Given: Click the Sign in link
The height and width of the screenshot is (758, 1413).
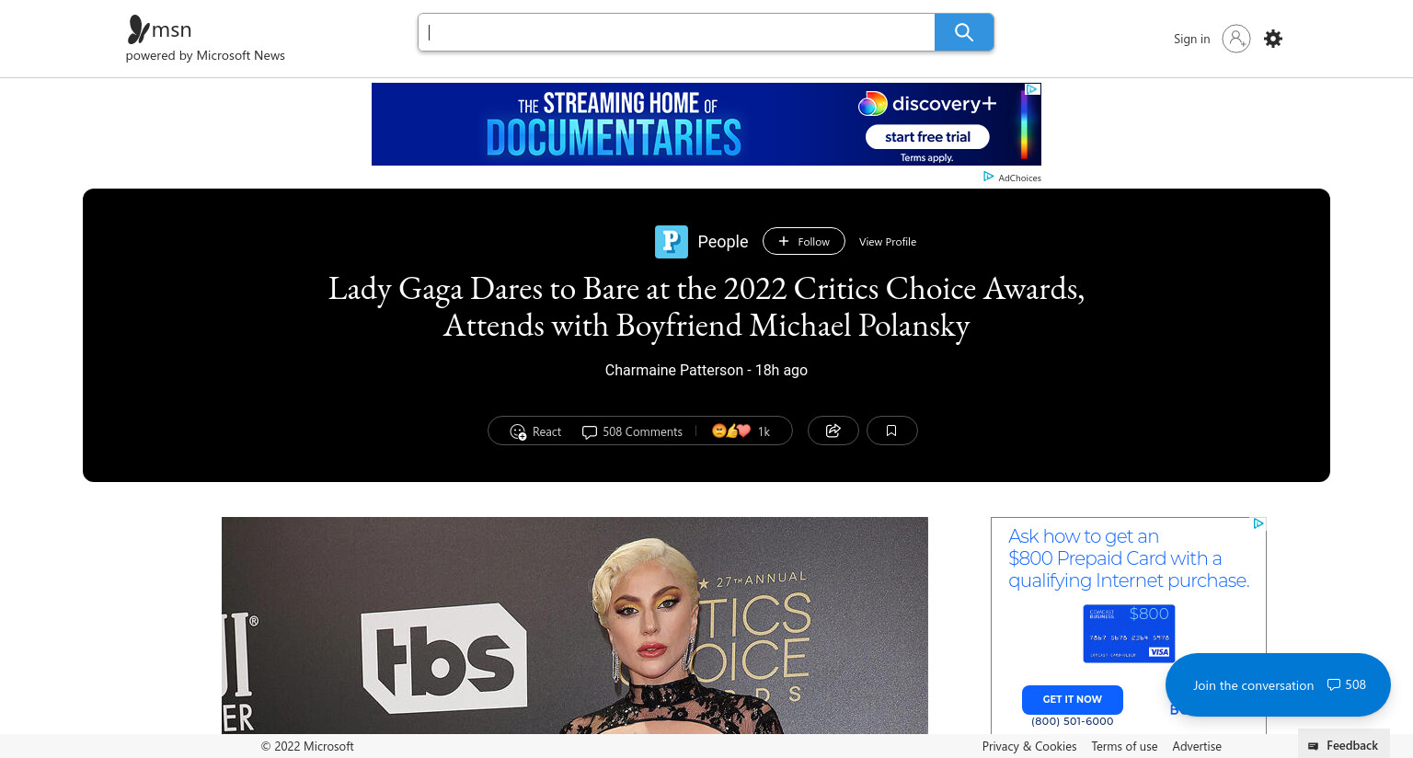Looking at the screenshot, I should click(1191, 39).
